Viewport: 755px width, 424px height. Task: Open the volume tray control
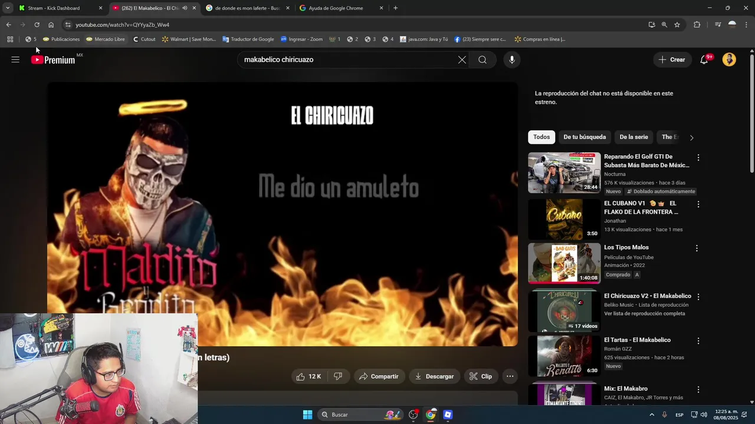pos(704,415)
